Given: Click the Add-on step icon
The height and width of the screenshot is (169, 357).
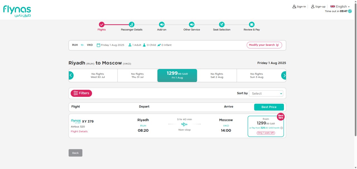Looking at the screenshot, I should 162,25.
